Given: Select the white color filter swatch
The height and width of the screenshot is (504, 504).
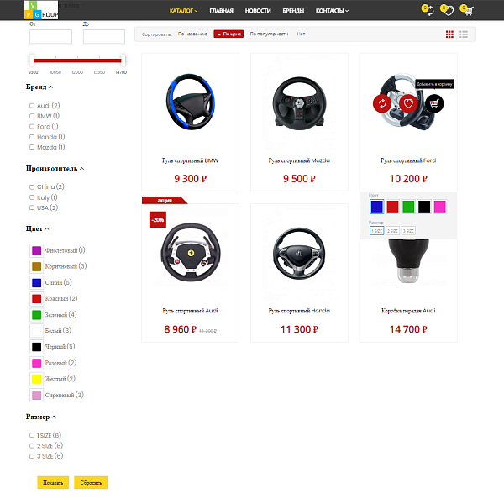Looking at the screenshot, I should click(x=37, y=330).
